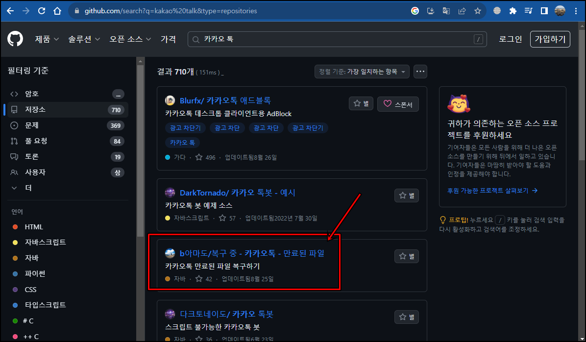Click the filter sidebar scrollbar
This screenshot has width=586, height=342.
coord(140,151)
